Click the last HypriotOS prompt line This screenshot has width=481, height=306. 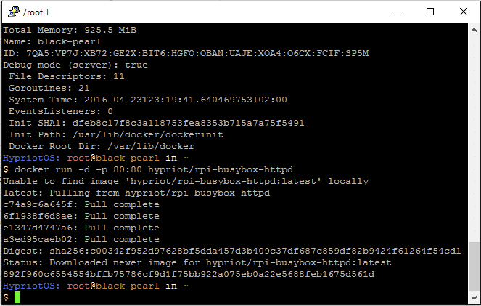pos(96,286)
